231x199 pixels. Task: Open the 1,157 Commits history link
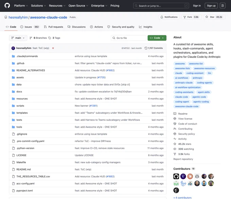154,48
